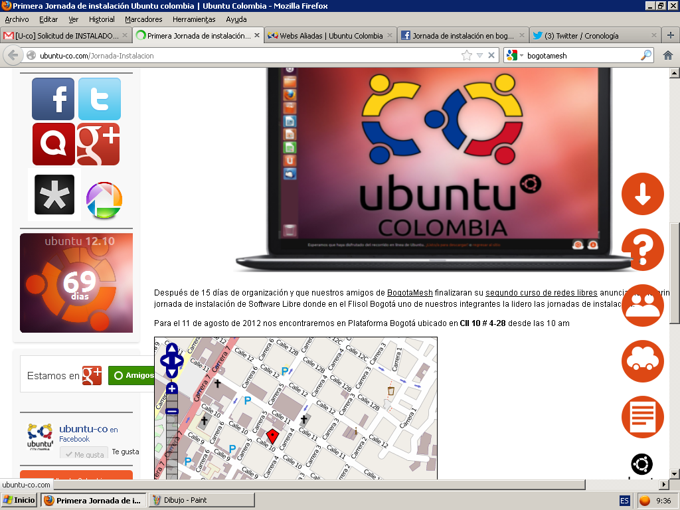Viewport: 680px width, 510px height.
Task: Open the Ayuda menu
Action: pos(236,19)
